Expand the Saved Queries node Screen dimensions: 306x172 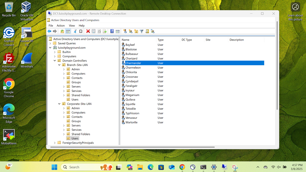click(x=50, y=43)
